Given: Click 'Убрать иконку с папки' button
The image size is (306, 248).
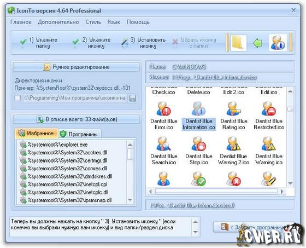Looking at the screenshot, I should (195, 43).
